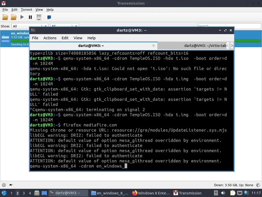This screenshot has height=197, width=262.
Task: Minimize the terminal window
Action: tap(220, 30)
